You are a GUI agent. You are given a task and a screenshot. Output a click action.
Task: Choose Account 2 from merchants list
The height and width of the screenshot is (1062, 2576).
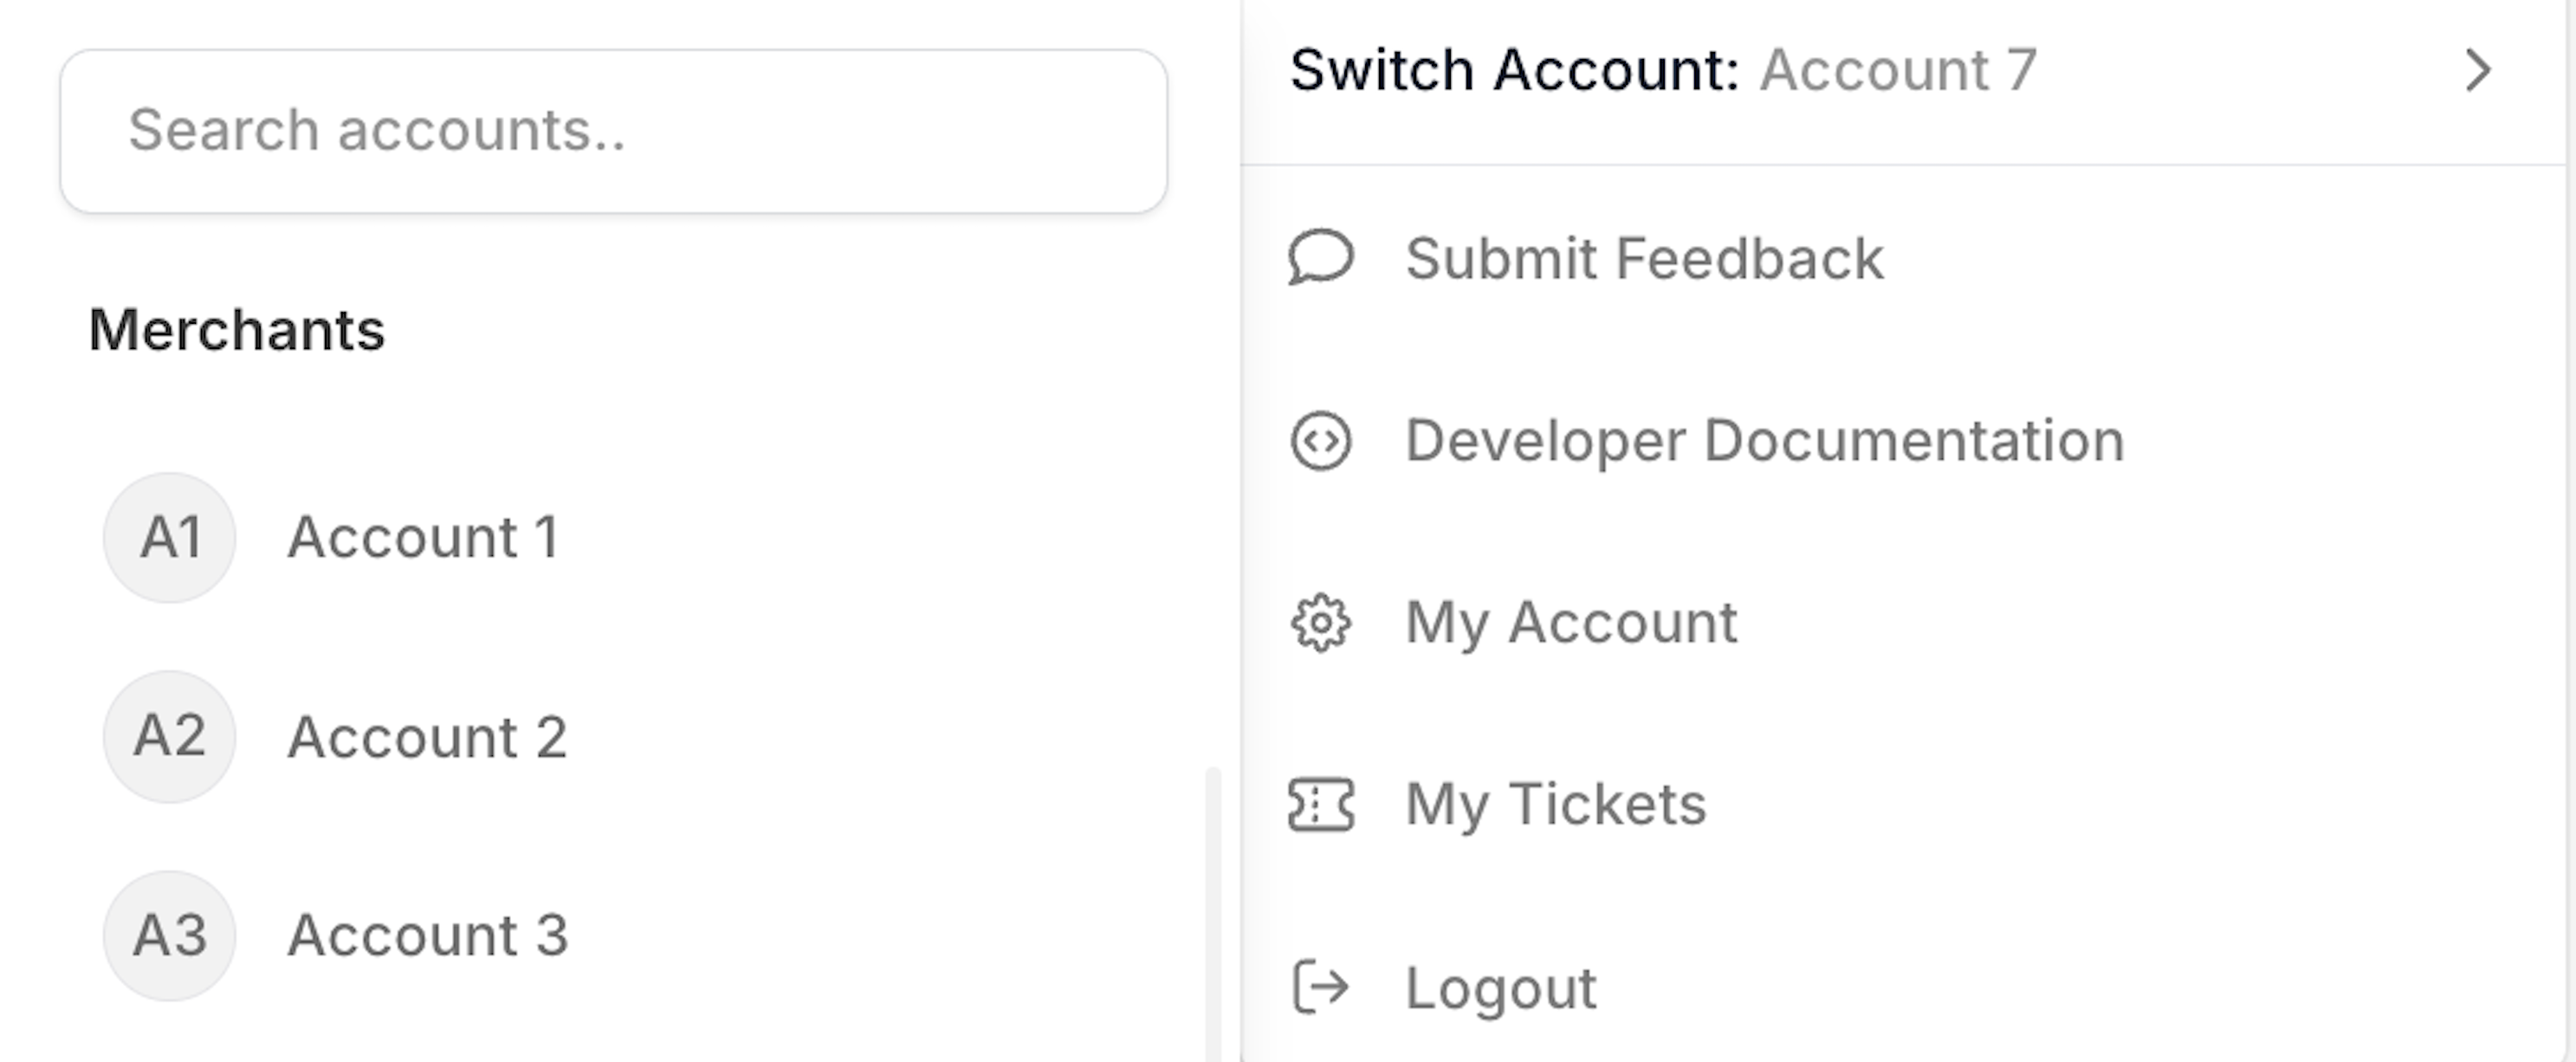[x=427, y=737]
